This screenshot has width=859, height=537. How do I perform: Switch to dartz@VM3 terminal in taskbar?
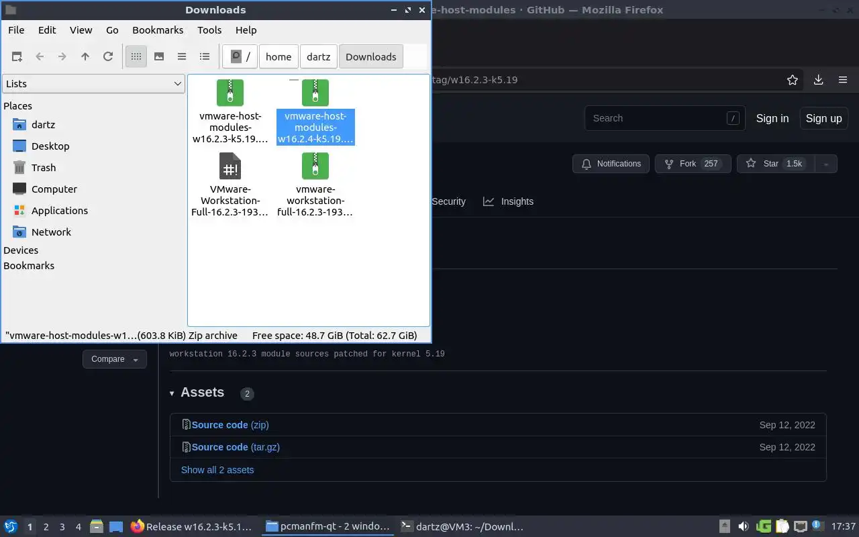pos(462,527)
